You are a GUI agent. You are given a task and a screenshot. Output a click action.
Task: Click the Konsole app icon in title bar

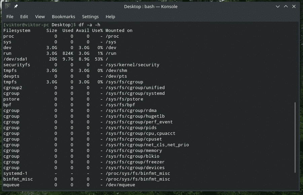[7, 6]
